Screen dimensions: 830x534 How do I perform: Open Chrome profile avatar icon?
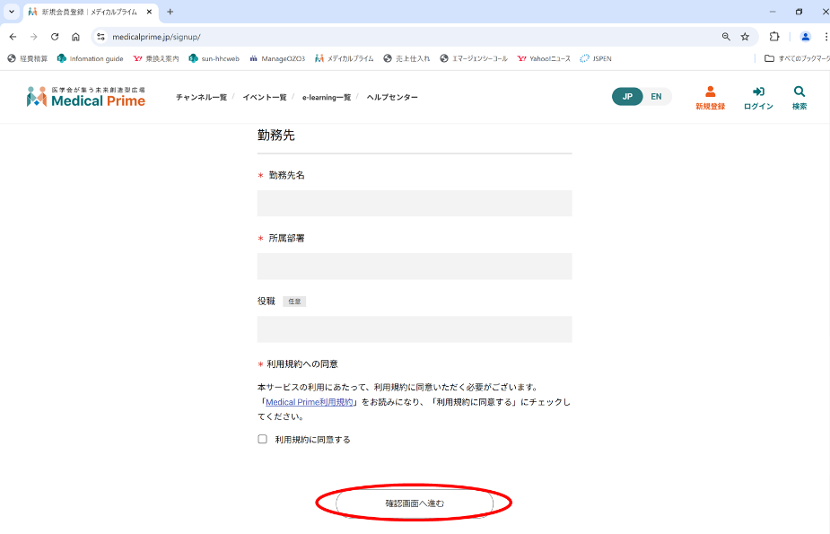click(x=805, y=37)
